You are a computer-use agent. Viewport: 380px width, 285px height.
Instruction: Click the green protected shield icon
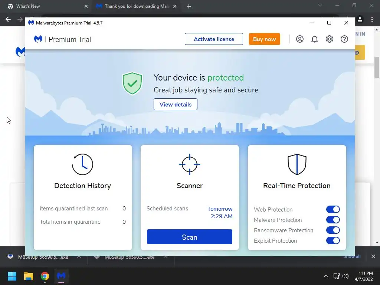132,83
